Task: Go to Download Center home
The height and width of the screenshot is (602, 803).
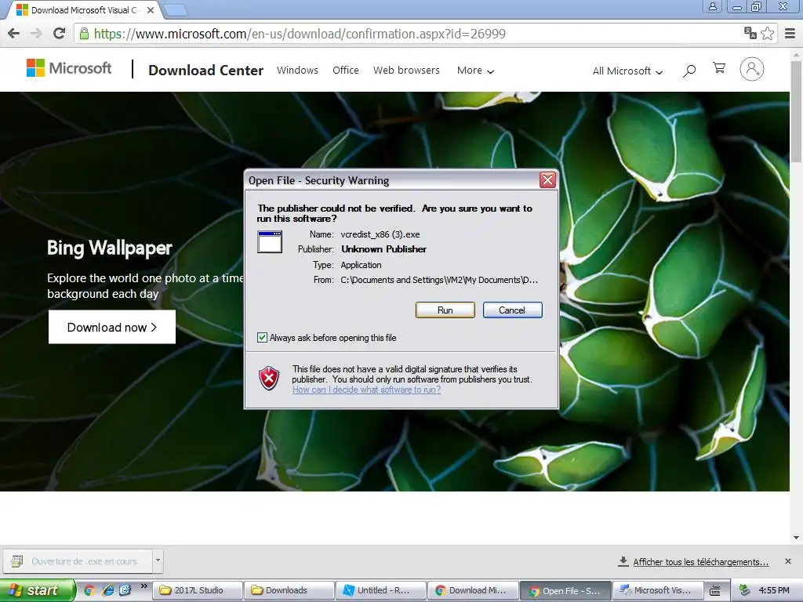Action: pos(206,70)
